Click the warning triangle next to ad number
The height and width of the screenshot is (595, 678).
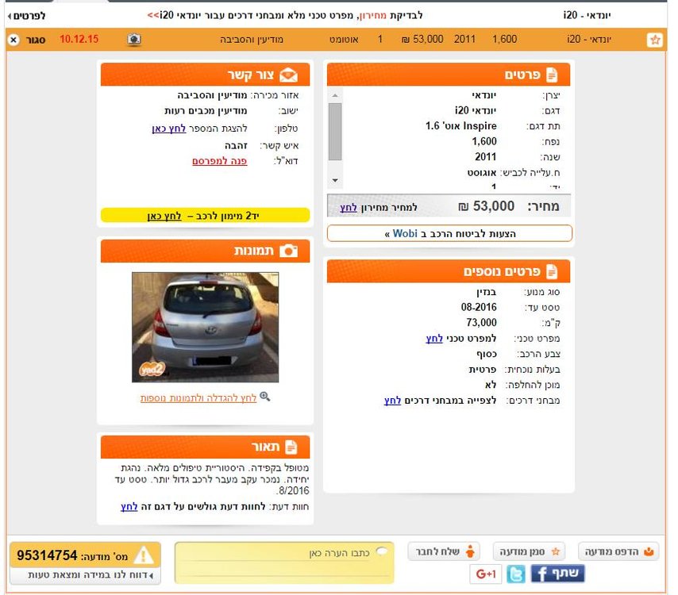(144, 555)
